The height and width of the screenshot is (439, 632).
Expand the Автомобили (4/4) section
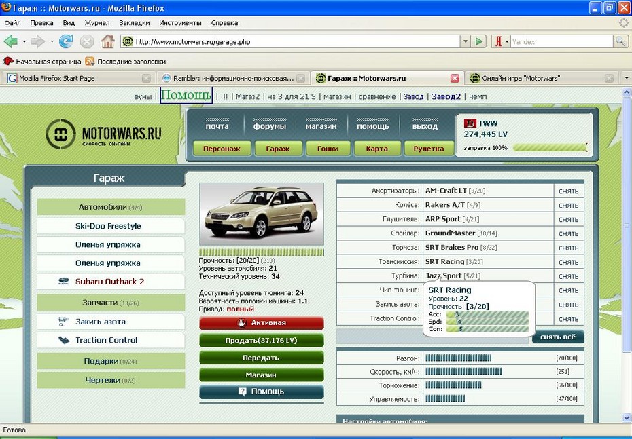point(111,207)
